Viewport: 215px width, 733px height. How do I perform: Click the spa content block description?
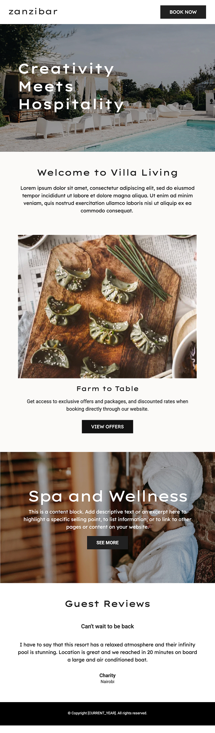107,519
